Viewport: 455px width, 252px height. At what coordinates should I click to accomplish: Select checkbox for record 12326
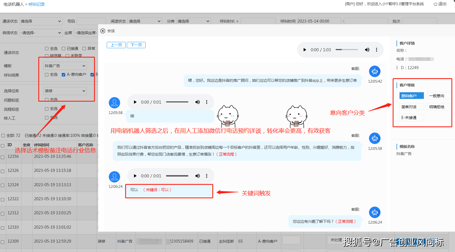[x=2, y=171]
